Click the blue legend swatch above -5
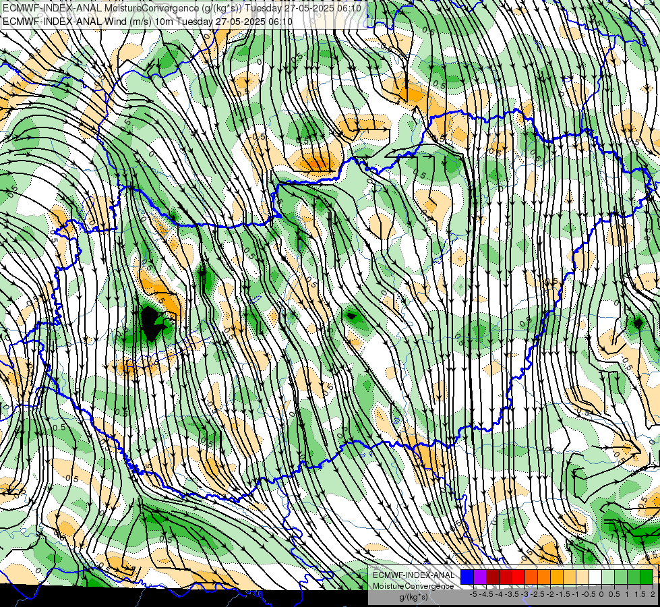660x607 pixels. [467, 577]
